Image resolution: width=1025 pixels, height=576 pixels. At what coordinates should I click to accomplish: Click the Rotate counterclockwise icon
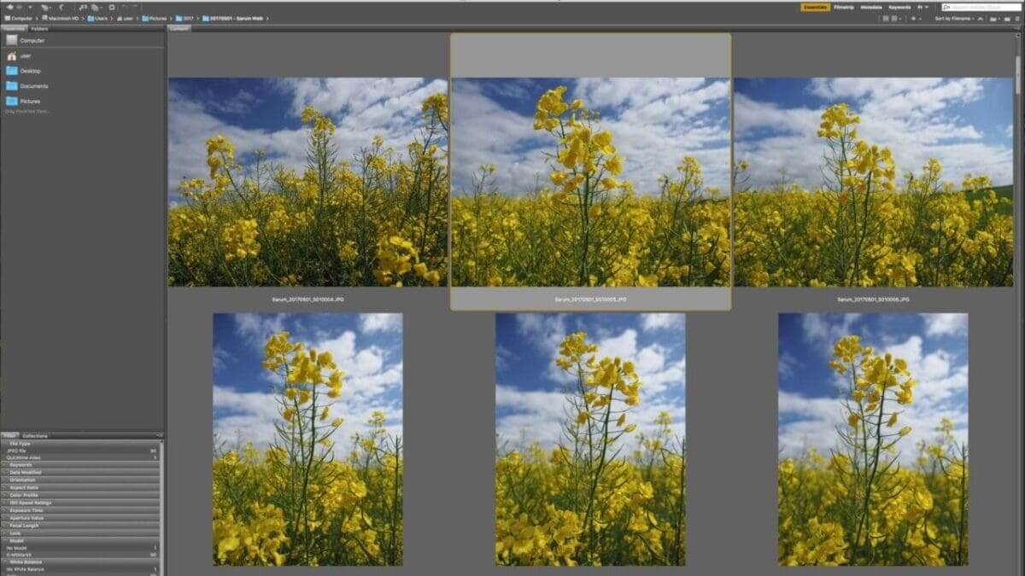point(124,7)
